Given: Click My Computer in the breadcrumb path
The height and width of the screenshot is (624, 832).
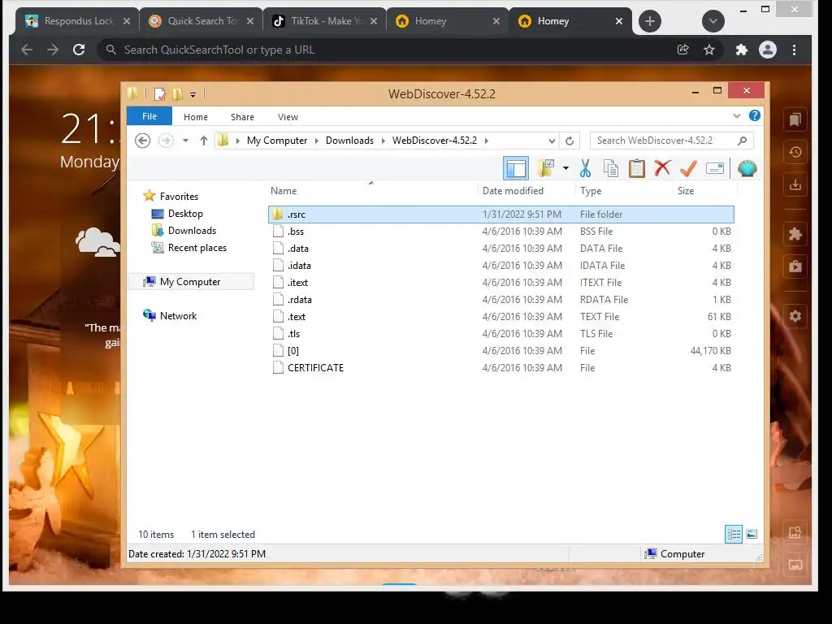Looking at the screenshot, I should pyautogui.click(x=277, y=141).
